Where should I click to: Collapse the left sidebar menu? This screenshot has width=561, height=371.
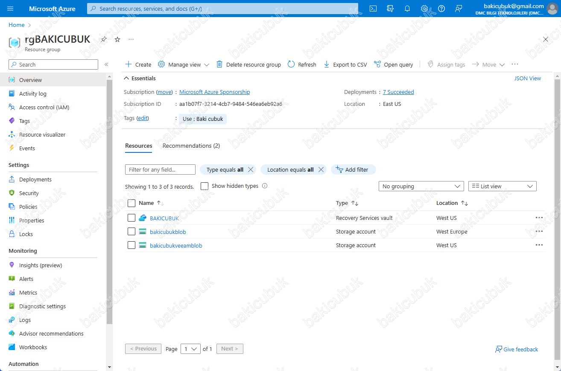click(x=106, y=64)
